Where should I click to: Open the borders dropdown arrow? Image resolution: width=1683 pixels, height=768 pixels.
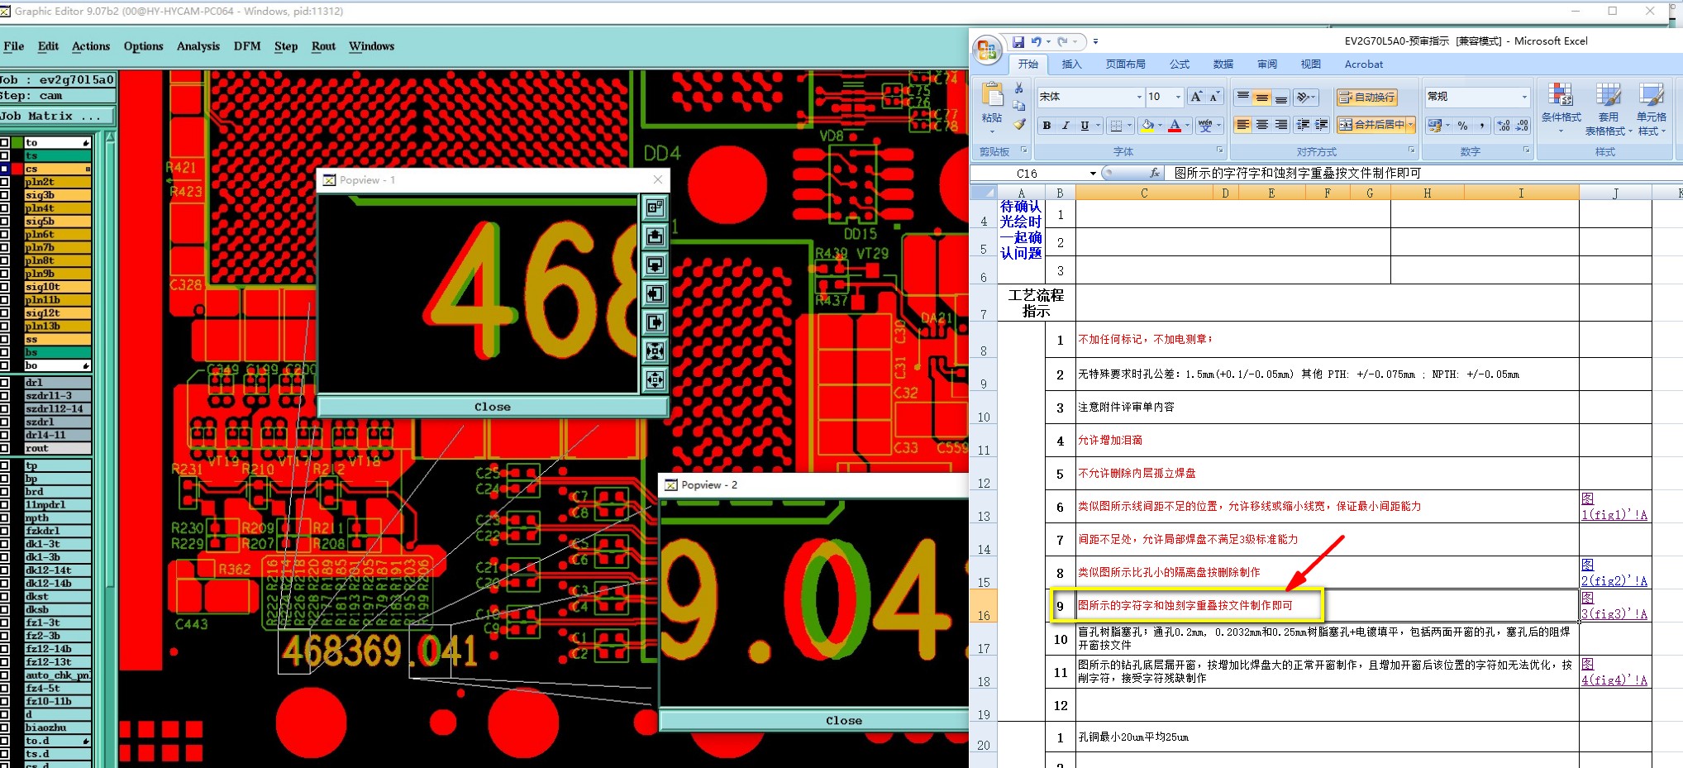pyautogui.click(x=1129, y=126)
